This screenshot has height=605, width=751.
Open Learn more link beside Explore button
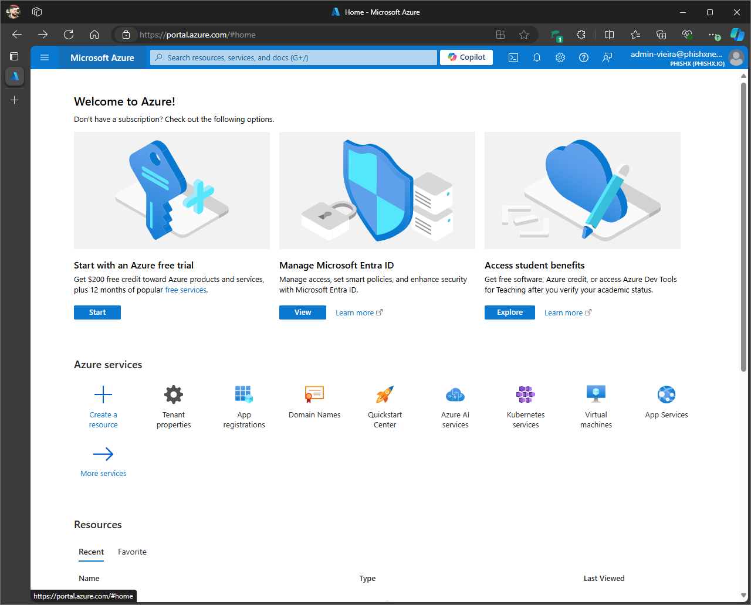[x=568, y=312]
